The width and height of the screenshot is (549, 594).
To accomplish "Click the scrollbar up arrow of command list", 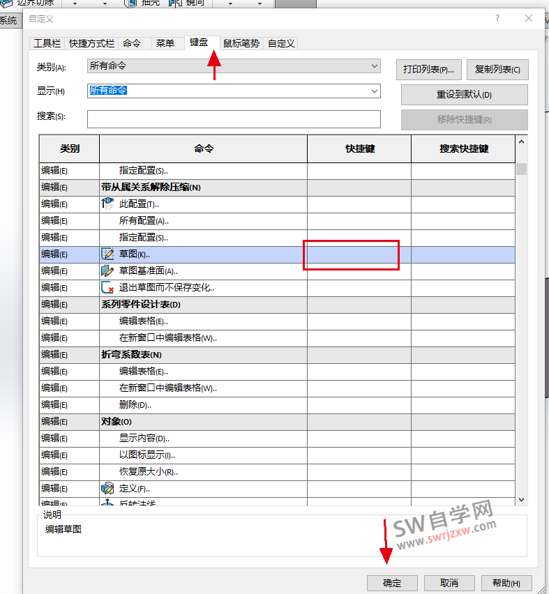I will pyautogui.click(x=521, y=142).
